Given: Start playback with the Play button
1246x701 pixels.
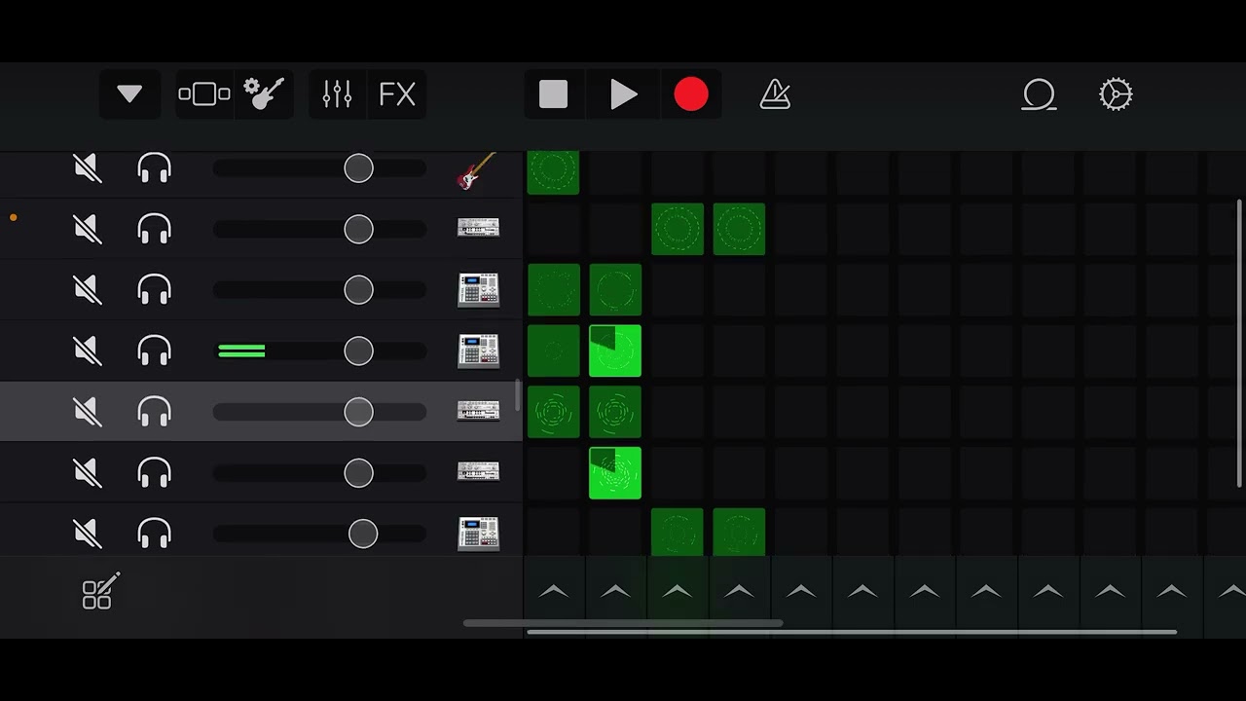Looking at the screenshot, I should coord(623,94).
